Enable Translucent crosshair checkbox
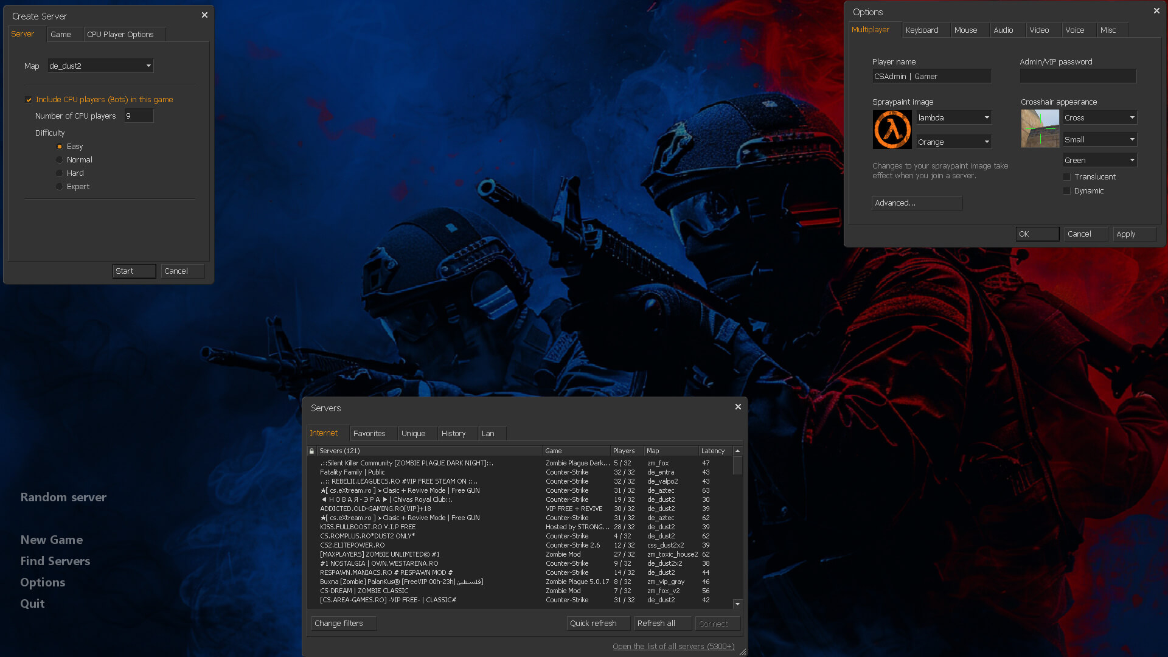The width and height of the screenshot is (1168, 657). point(1066,177)
